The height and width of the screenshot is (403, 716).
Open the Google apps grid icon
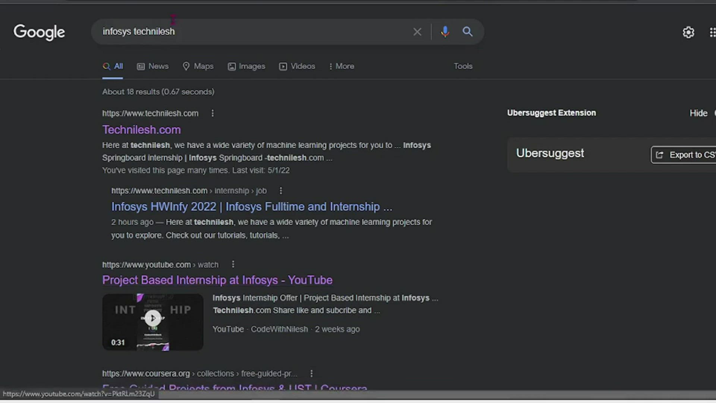pyautogui.click(x=712, y=32)
